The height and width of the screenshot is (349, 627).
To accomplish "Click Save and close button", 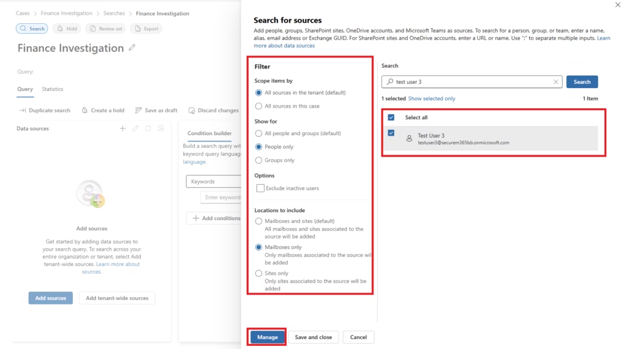I will coord(313,337).
